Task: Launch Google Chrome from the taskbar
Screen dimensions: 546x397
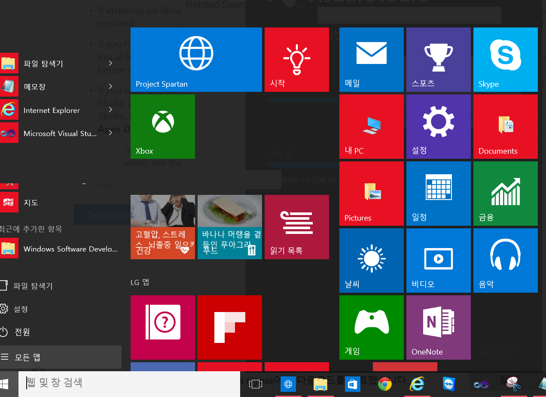Action: click(x=384, y=384)
